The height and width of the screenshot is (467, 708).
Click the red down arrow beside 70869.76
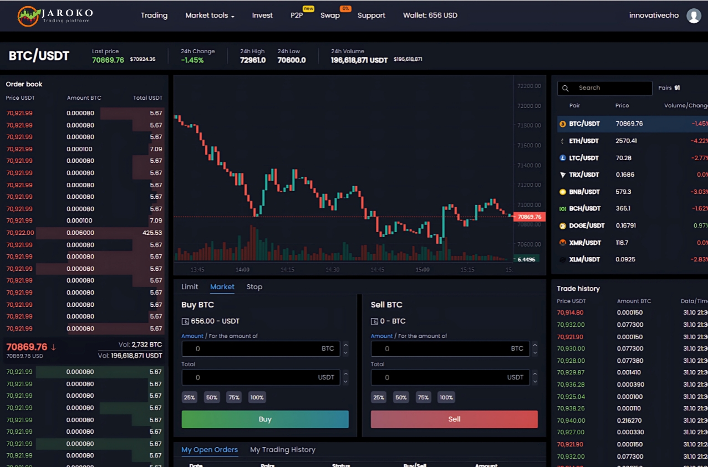coord(53,347)
